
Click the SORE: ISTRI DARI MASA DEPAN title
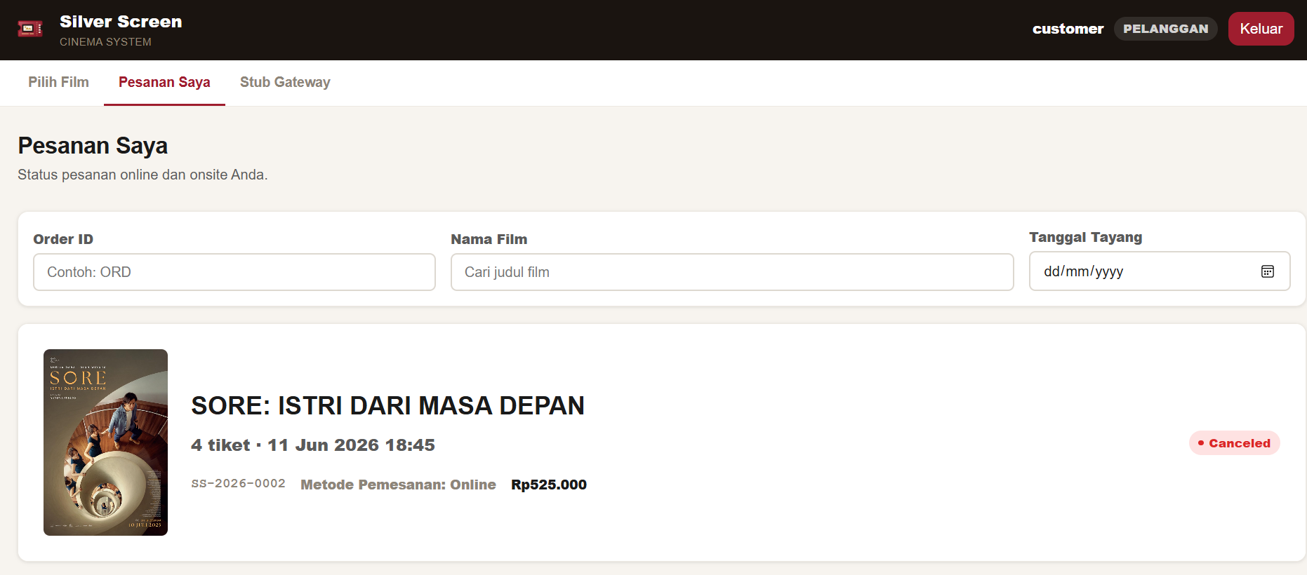point(387,405)
